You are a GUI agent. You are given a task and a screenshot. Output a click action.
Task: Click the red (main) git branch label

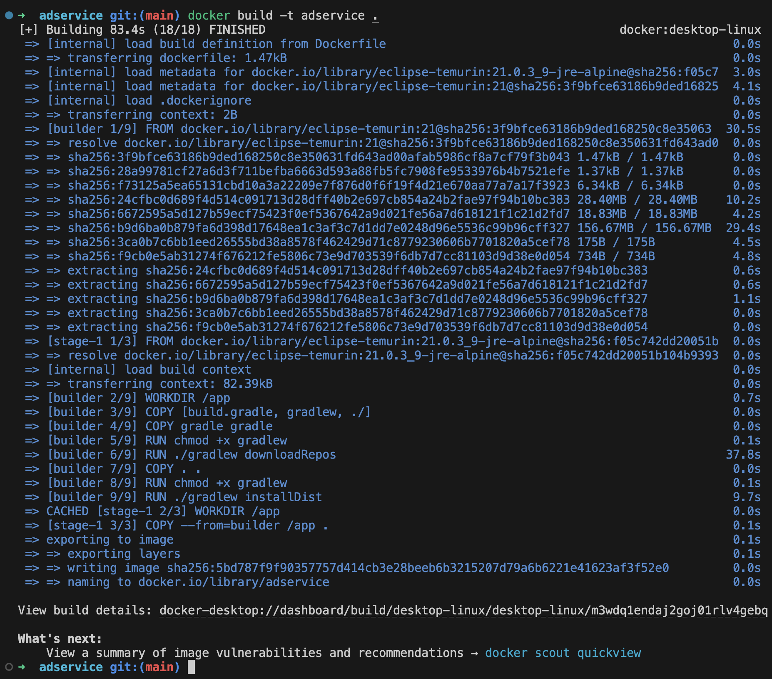(x=160, y=15)
